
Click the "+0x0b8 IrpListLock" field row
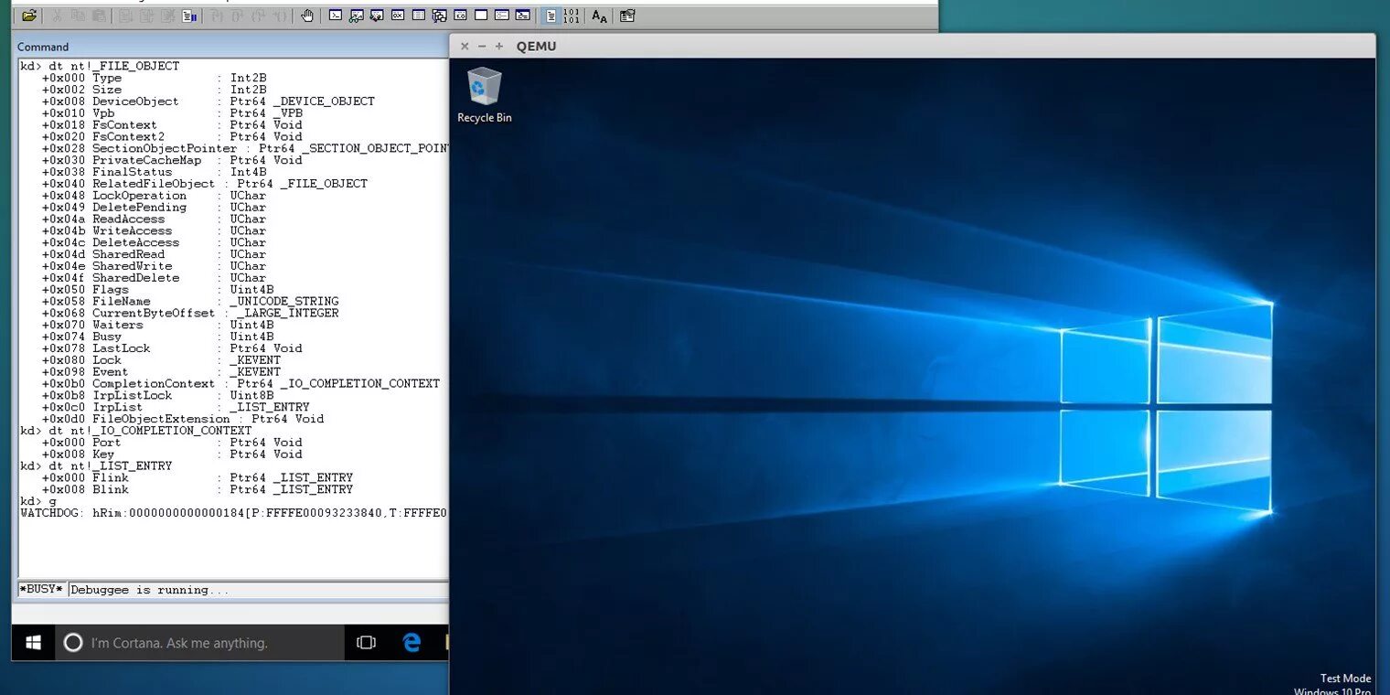coord(157,395)
